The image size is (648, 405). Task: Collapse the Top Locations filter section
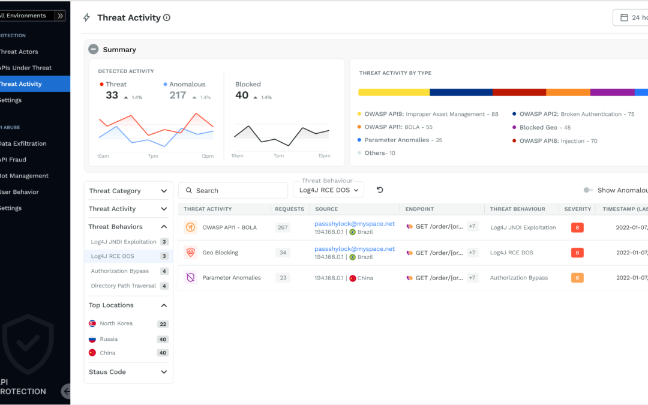(x=164, y=305)
